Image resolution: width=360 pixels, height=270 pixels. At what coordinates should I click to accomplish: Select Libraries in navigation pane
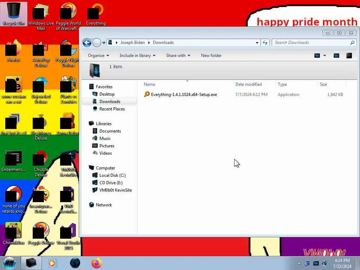click(x=104, y=124)
